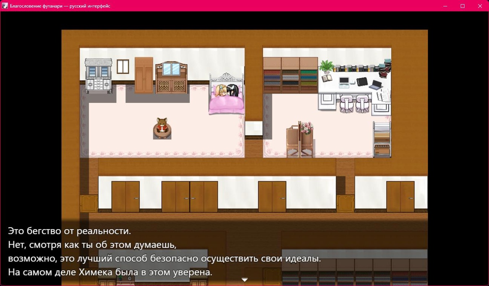The height and width of the screenshot is (286, 489).
Task: Click the wide double closet in hallway
Action: click(x=190, y=197)
